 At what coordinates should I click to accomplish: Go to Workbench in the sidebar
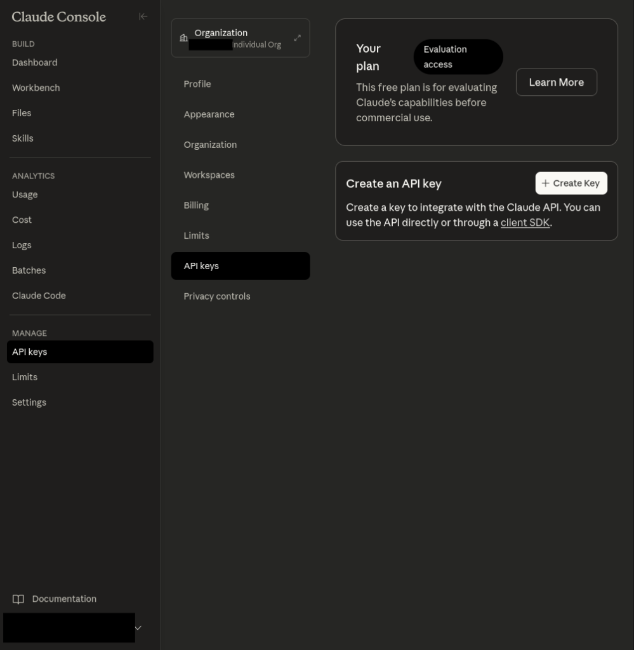click(36, 88)
